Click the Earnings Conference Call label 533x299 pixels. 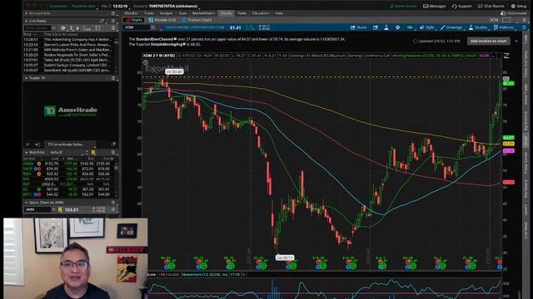click(369, 56)
